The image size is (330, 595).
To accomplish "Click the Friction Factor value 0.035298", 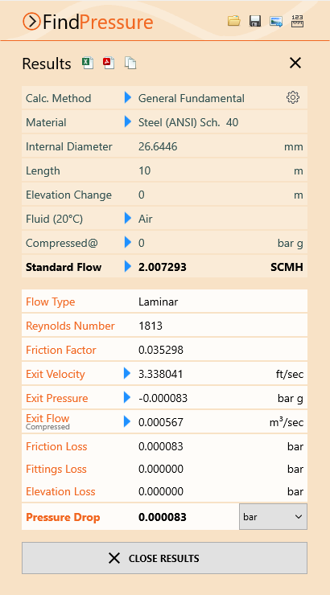I will click(x=161, y=350).
